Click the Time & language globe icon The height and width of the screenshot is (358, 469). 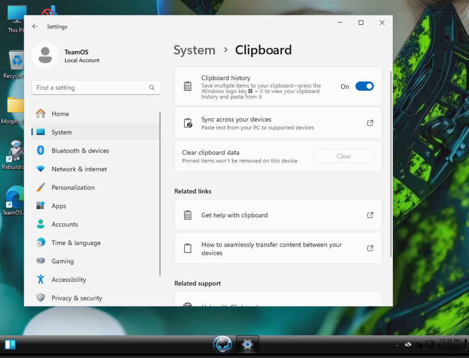(x=41, y=243)
